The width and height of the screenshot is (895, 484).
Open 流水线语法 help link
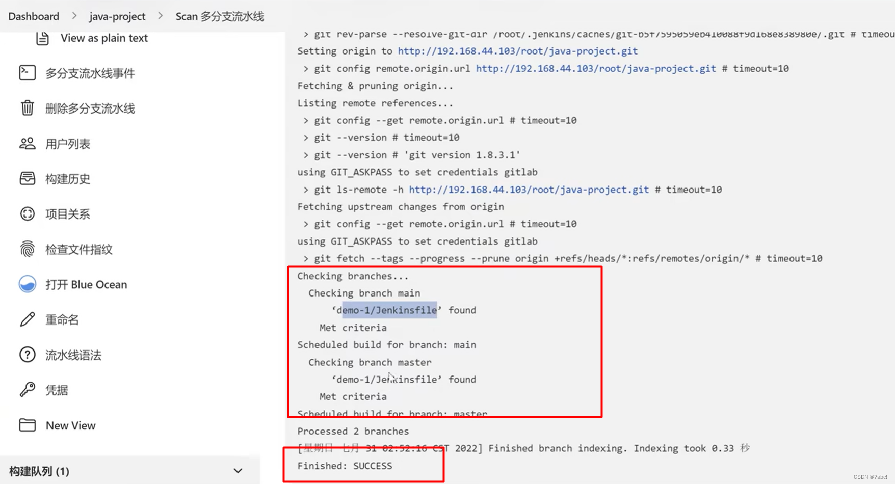(x=73, y=355)
